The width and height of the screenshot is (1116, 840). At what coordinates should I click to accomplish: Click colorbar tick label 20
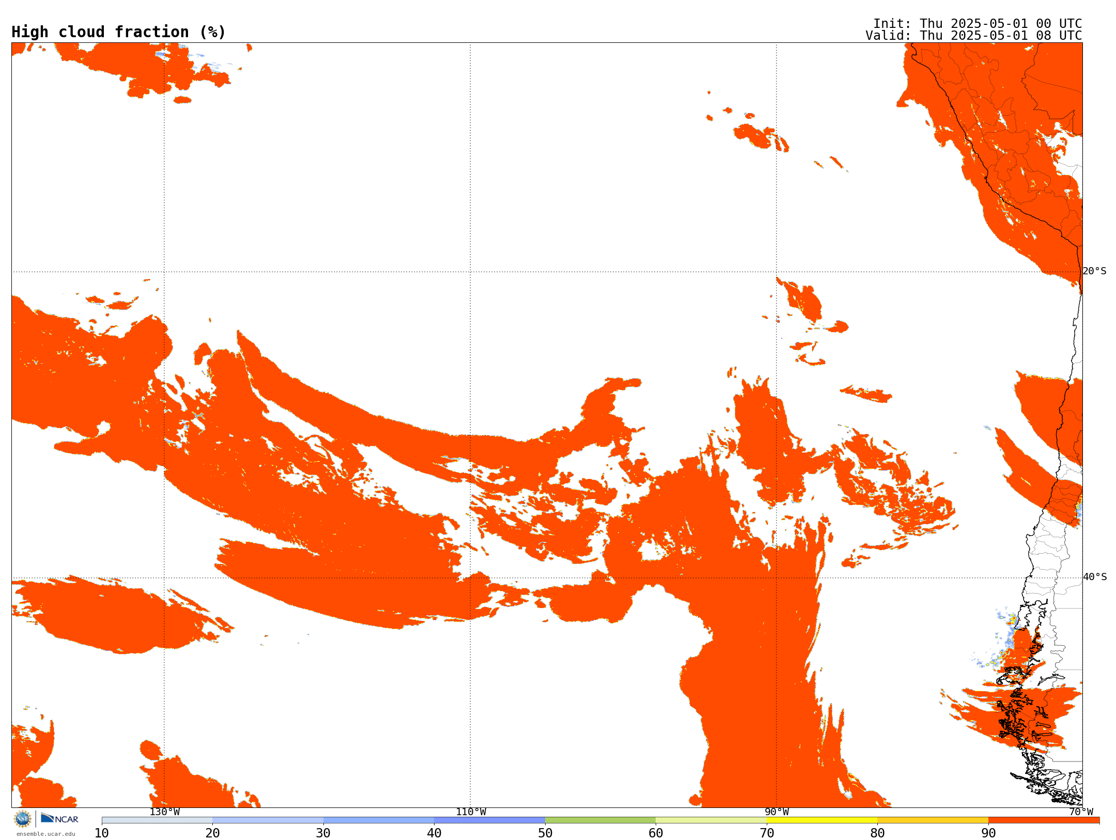tap(212, 833)
